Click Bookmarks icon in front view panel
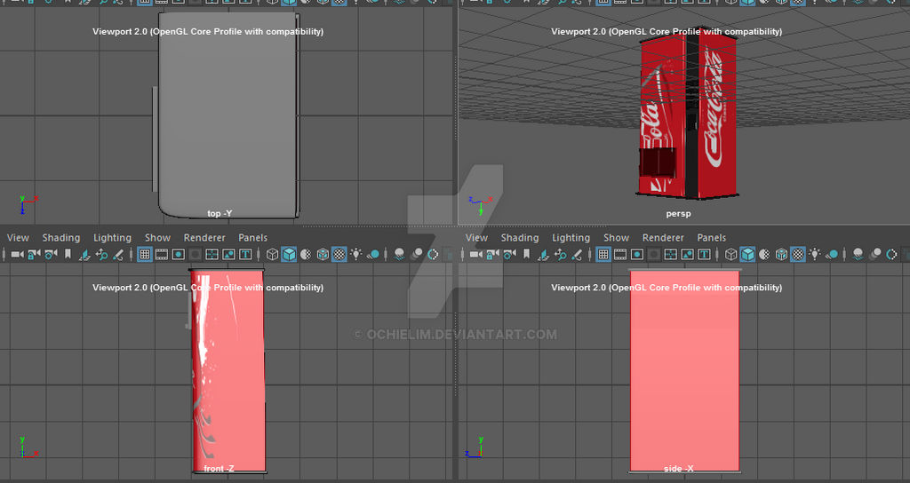Viewport: 910px width, 483px height. 68,254
